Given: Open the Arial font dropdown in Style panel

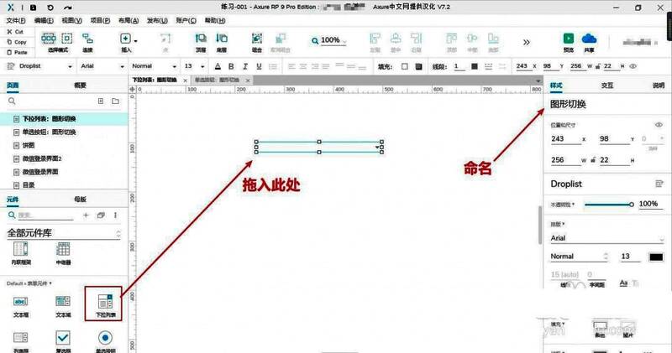Looking at the screenshot, I should point(606,238).
